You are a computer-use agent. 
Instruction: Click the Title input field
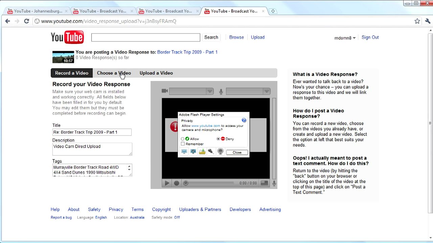point(92,132)
